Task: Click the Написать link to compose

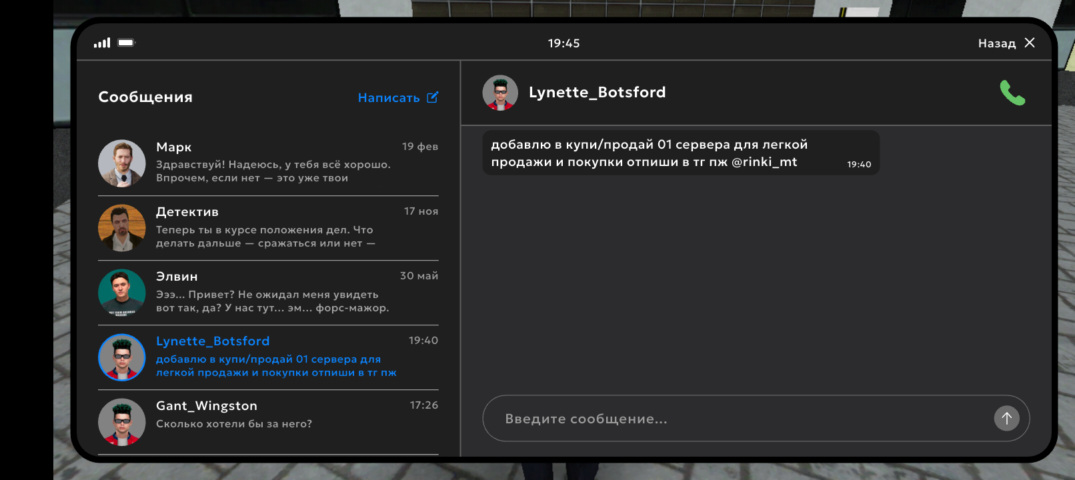Action: [x=389, y=98]
